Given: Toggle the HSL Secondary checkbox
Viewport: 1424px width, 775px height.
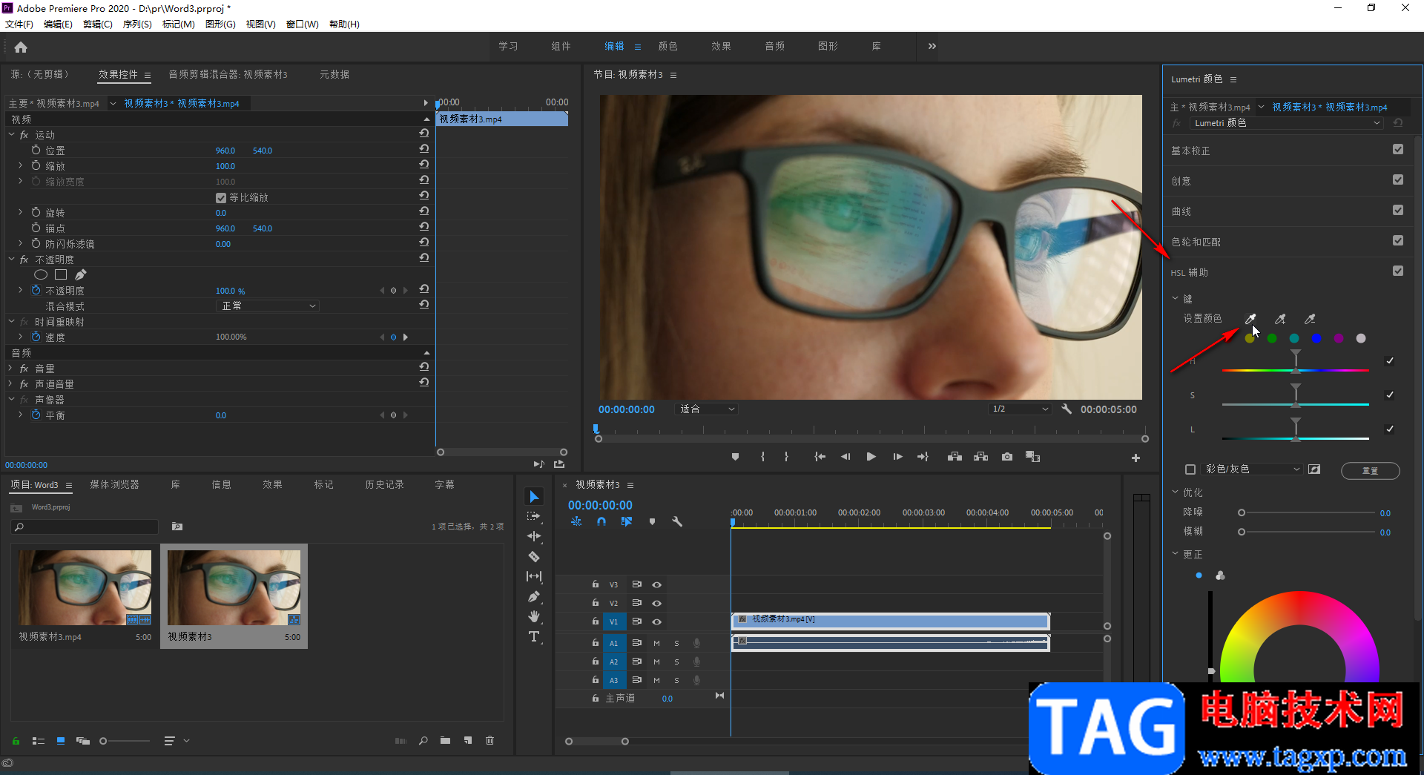Looking at the screenshot, I should pyautogui.click(x=1398, y=271).
